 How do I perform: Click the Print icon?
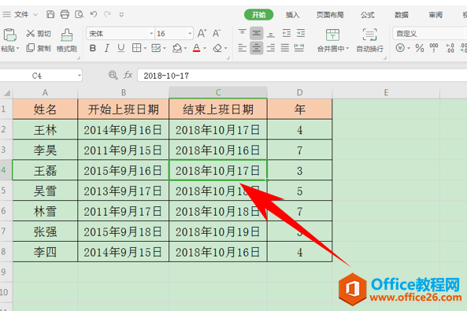click(x=65, y=14)
